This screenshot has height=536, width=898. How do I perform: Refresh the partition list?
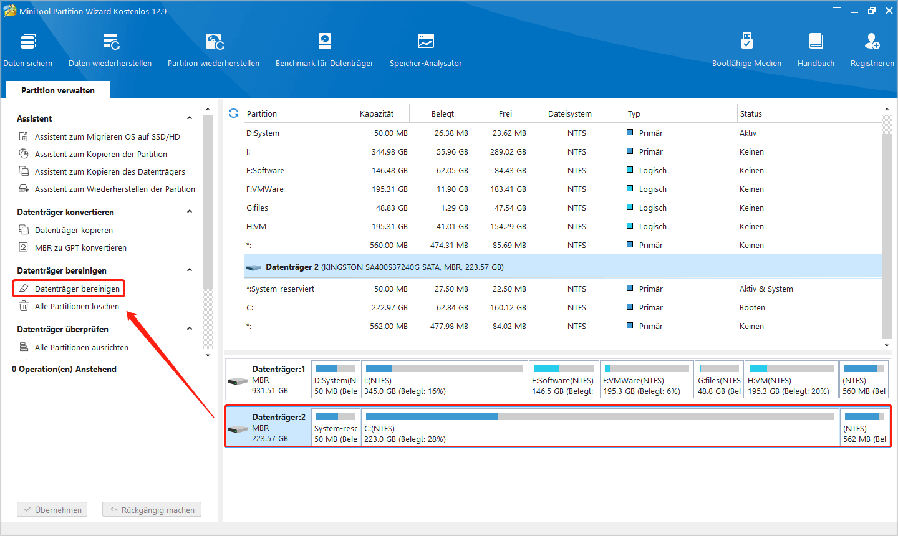point(234,113)
